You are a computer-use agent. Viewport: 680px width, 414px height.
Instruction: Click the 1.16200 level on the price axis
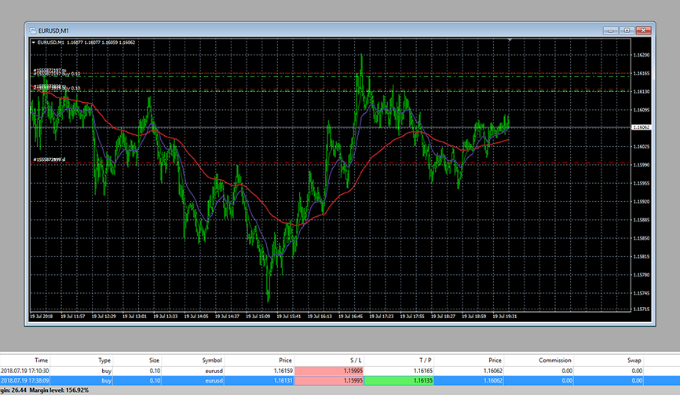[642, 55]
